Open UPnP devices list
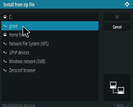133x107 pixels. click(x=50, y=52)
